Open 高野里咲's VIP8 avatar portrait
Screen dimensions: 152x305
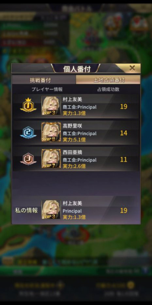(x=51, y=132)
